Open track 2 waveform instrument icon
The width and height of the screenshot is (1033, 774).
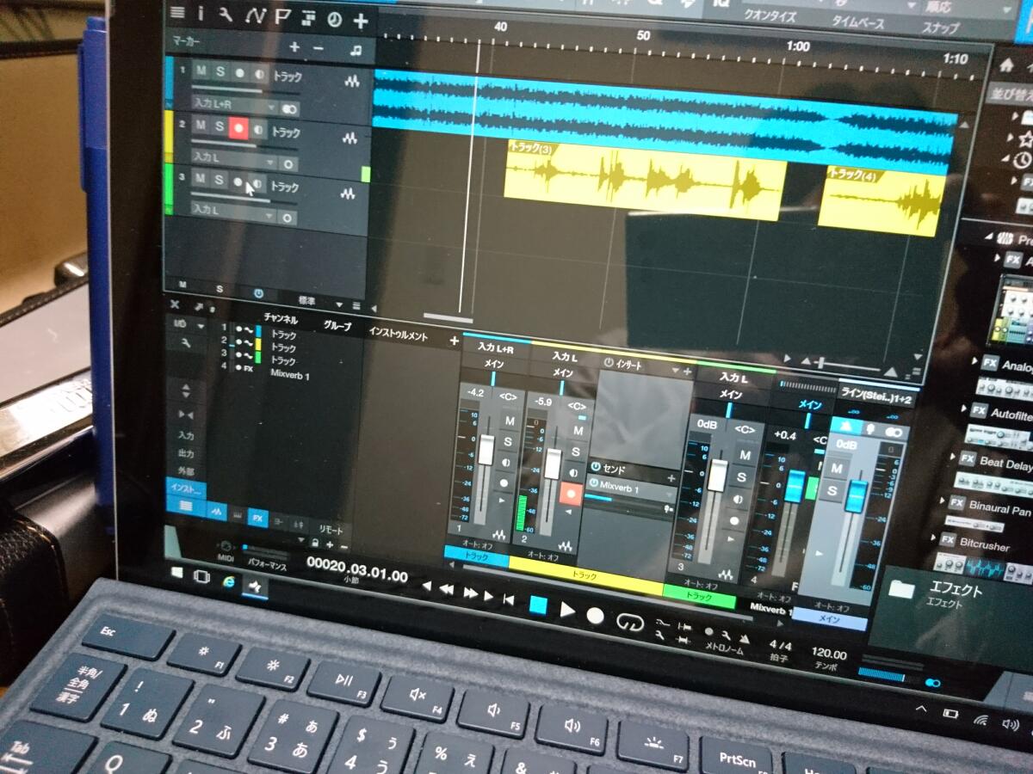[349, 138]
